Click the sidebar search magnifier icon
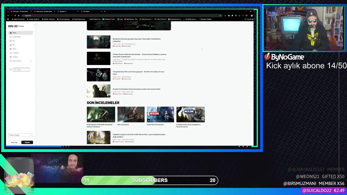This screenshot has height=195, width=347. (11, 70)
